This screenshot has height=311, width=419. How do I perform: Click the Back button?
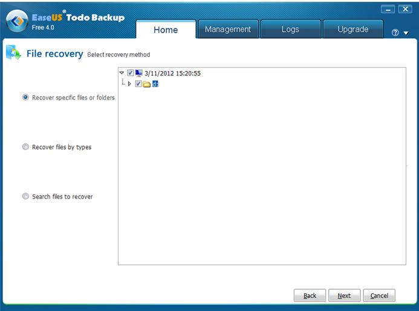(x=310, y=295)
